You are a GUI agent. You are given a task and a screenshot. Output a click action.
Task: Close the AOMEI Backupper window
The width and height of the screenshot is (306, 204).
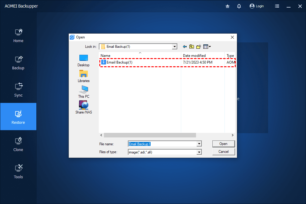point(300,6)
